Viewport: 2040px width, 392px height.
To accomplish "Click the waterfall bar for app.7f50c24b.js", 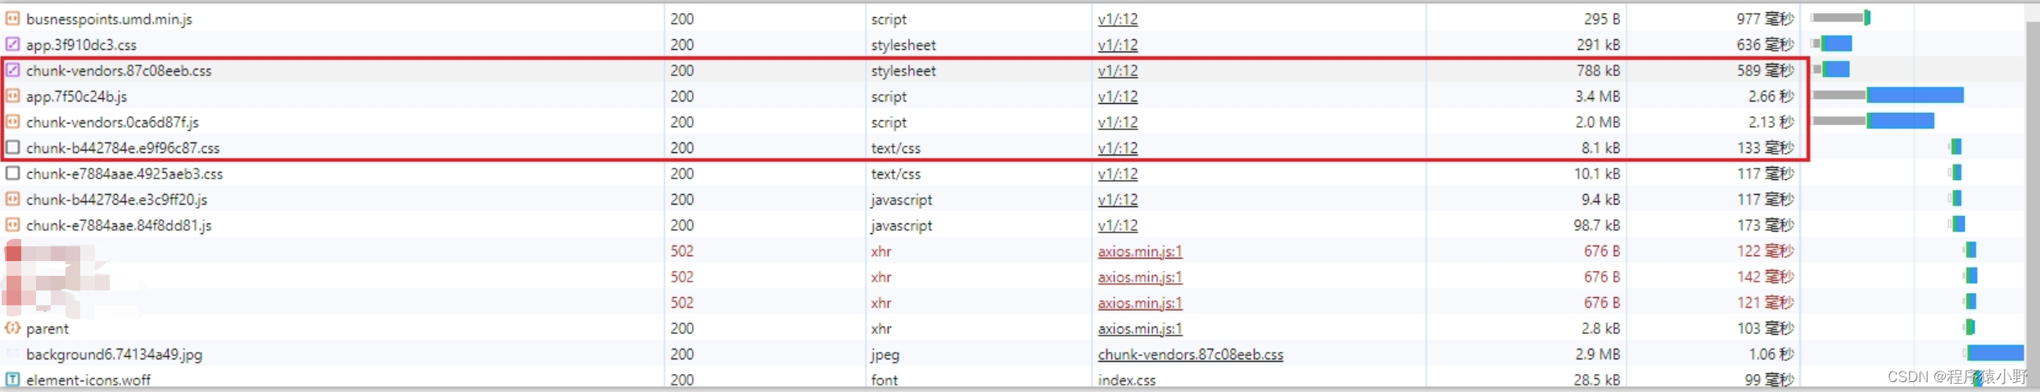I will click(x=1914, y=96).
